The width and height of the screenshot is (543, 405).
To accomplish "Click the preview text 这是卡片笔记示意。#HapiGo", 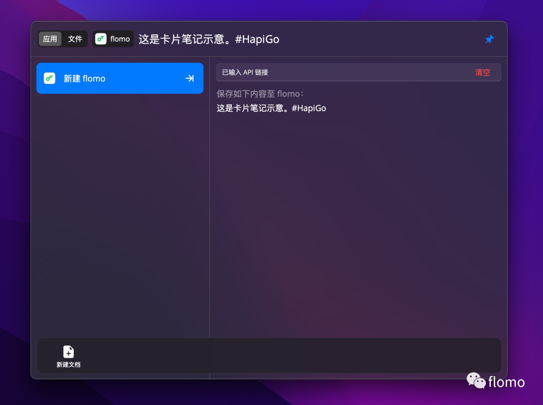I will pyautogui.click(x=271, y=108).
